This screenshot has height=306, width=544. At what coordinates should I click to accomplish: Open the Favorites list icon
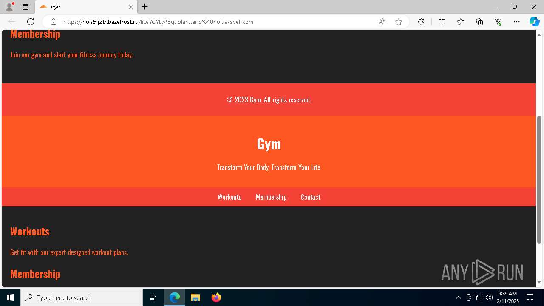point(461,22)
